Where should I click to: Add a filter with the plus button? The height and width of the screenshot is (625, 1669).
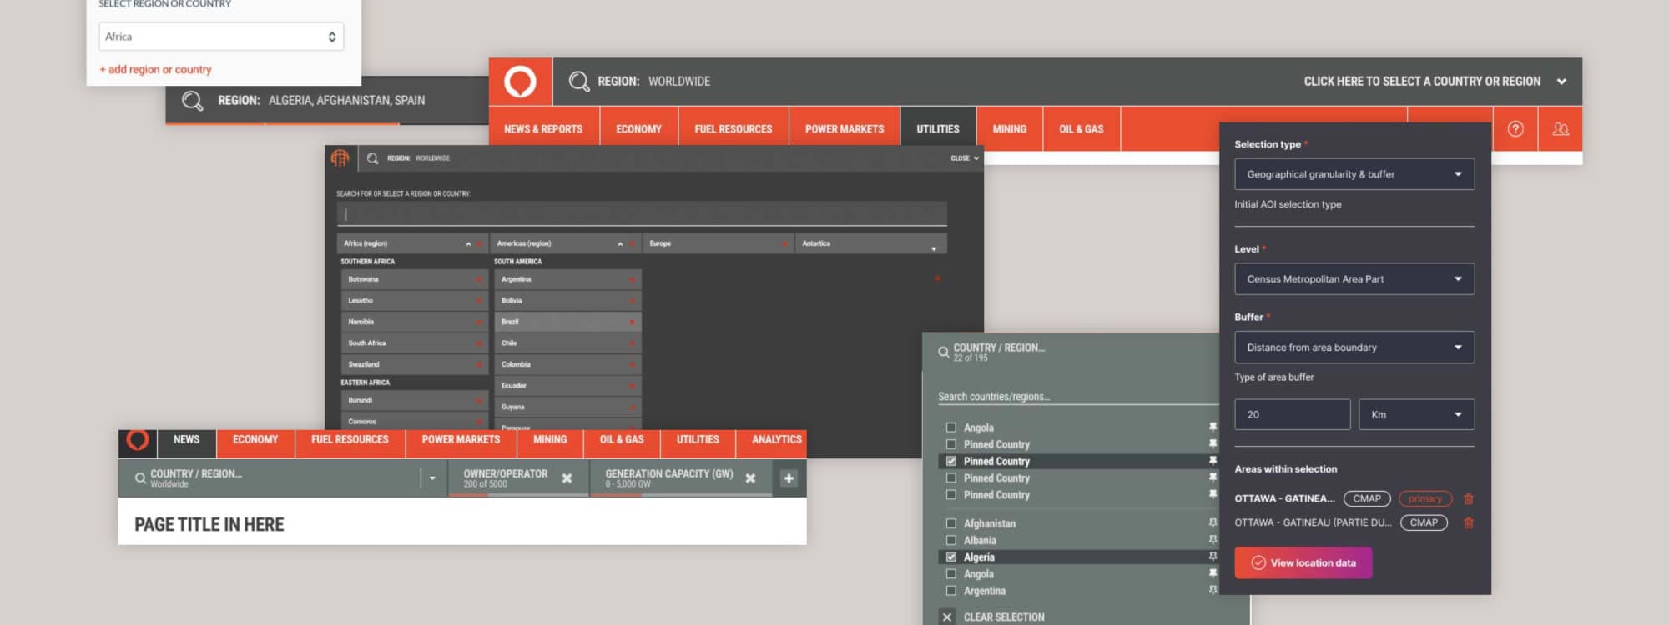click(789, 478)
